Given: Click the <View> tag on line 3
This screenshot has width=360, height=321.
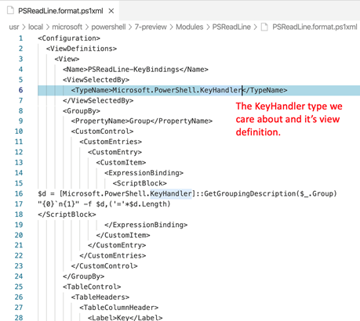Looking at the screenshot, I should click(x=67, y=59).
